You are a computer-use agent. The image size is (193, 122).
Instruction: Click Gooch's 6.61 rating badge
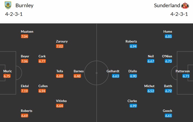point(168,116)
